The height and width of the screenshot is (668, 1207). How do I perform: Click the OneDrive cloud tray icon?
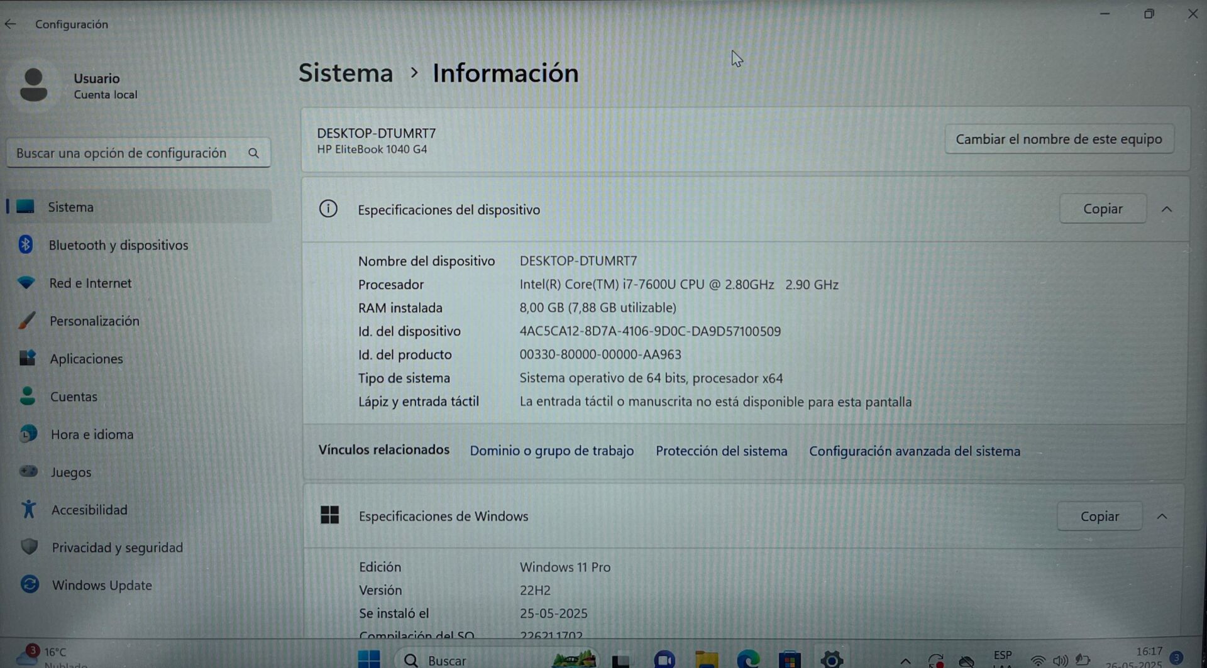tap(966, 660)
